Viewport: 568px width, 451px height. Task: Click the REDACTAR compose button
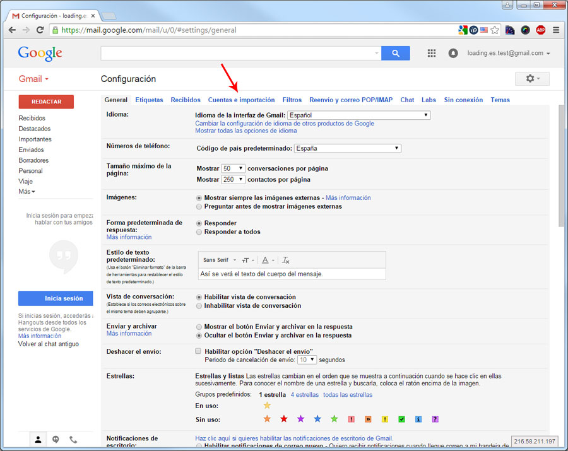point(46,102)
